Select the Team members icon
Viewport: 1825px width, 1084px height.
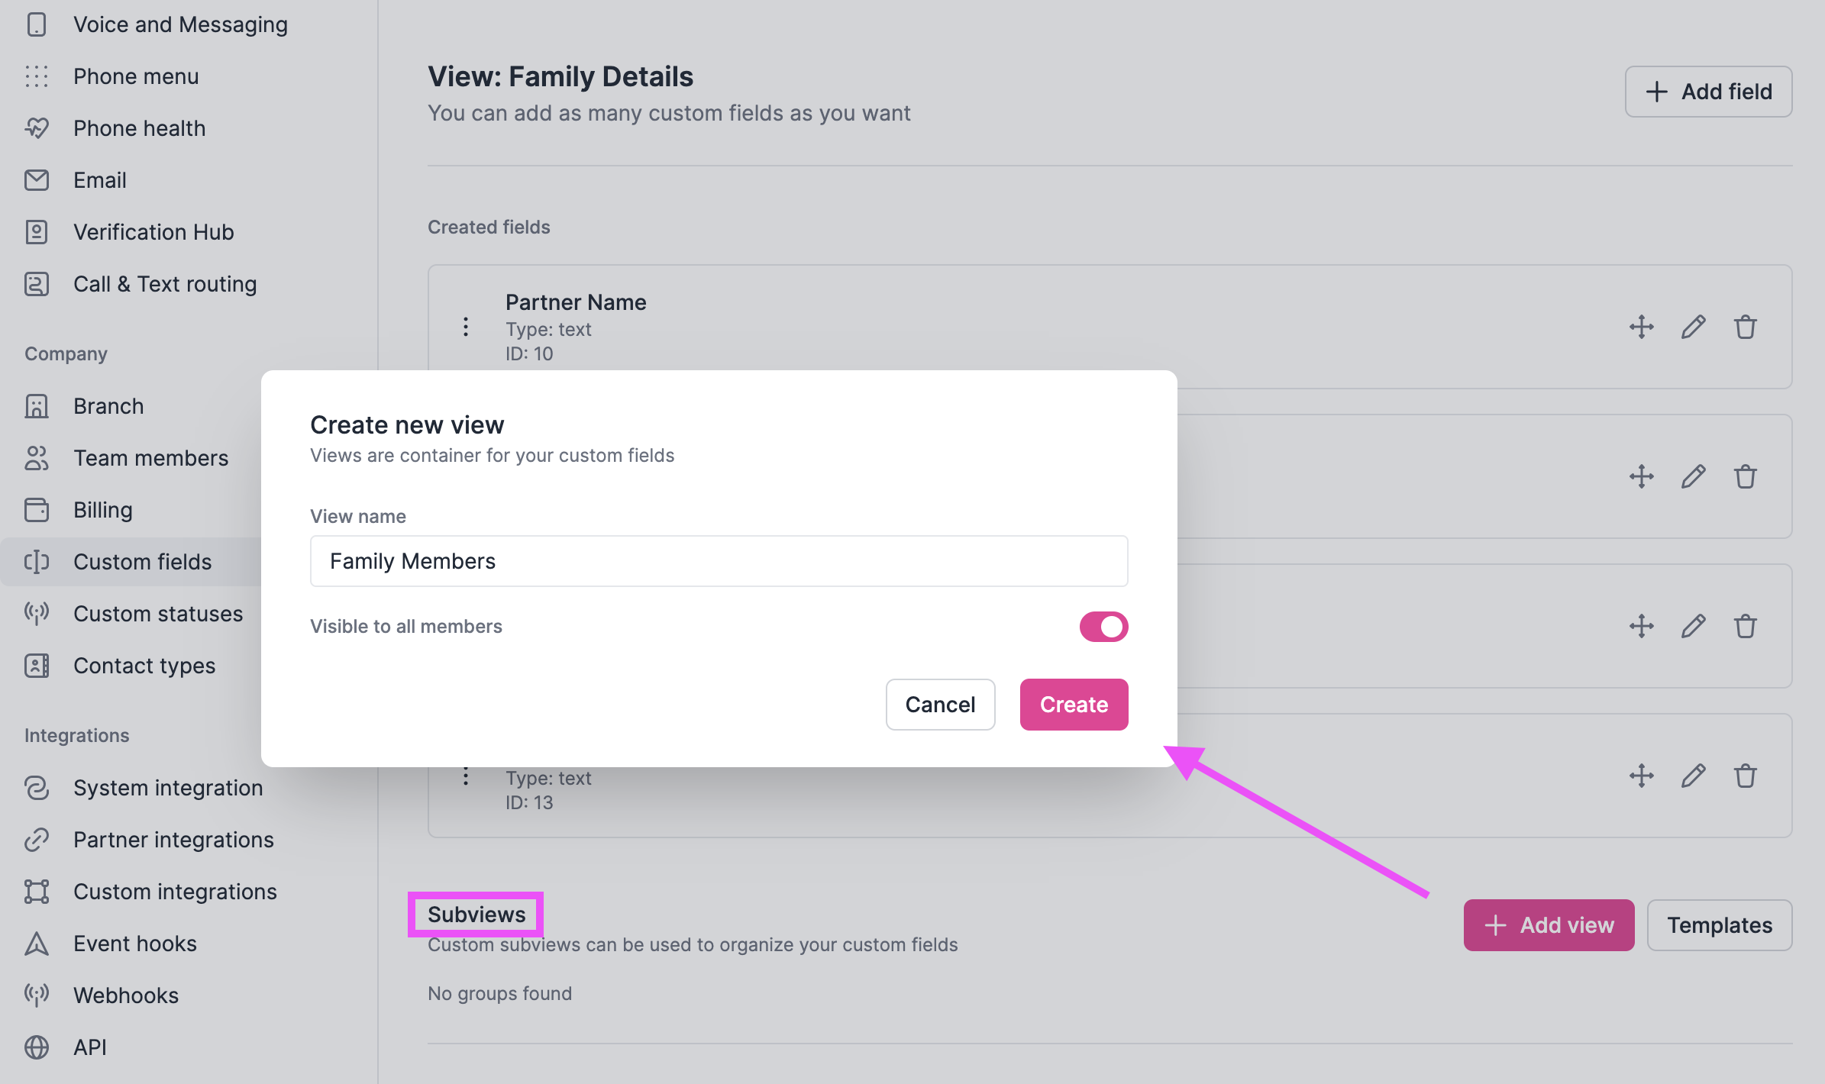pos(36,458)
